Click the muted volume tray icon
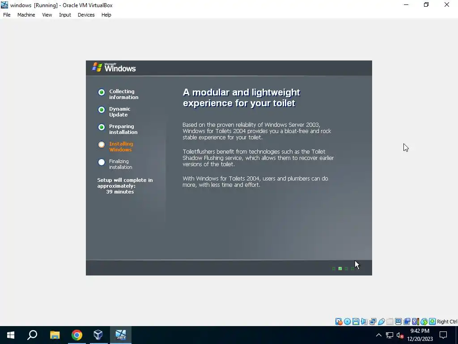This screenshot has width=458, height=344. pos(400,335)
